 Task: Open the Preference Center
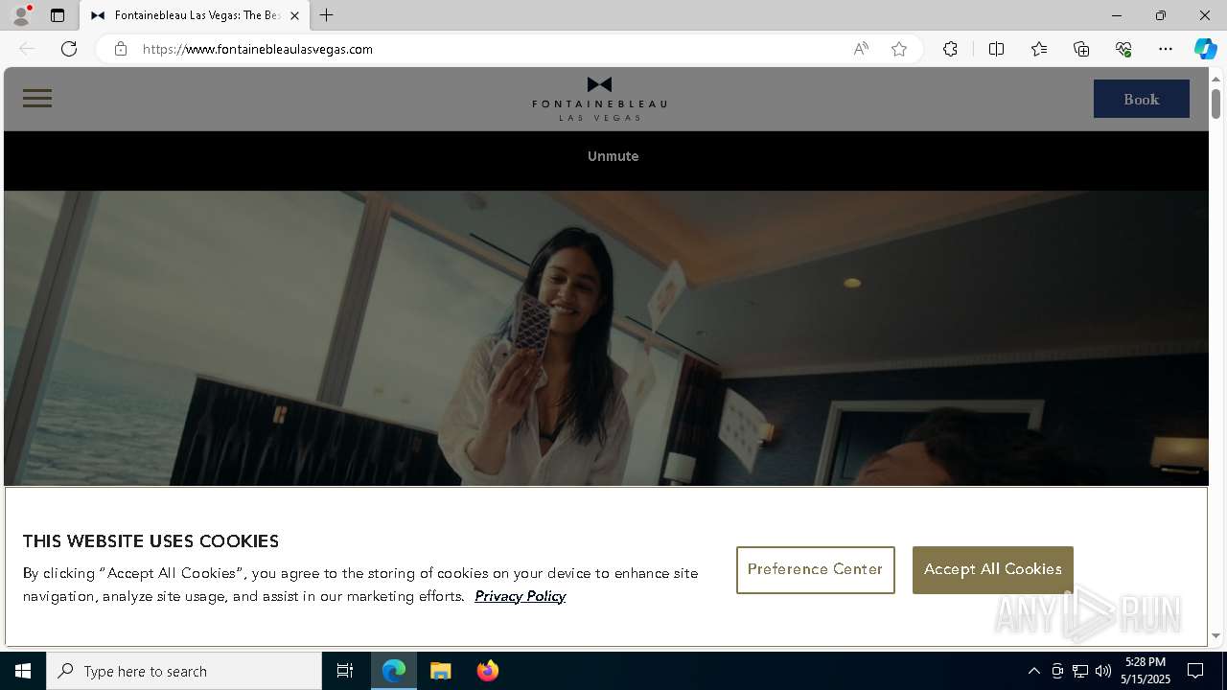tap(815, 569)
